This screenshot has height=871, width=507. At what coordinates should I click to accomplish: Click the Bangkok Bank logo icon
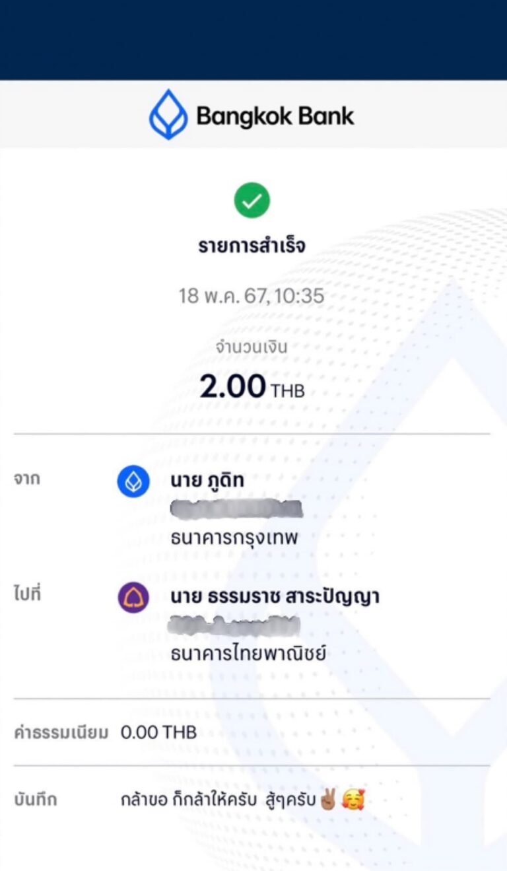[x=168, y=115]
